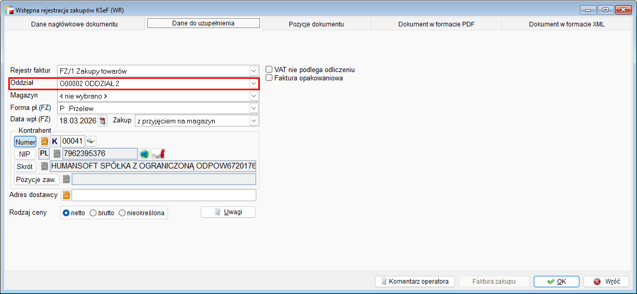The width and height of the screenshot is (637, 294).
Task: Enable VAT nie podlega odliczeniu checkbox
Action: (x=269, y=69)
